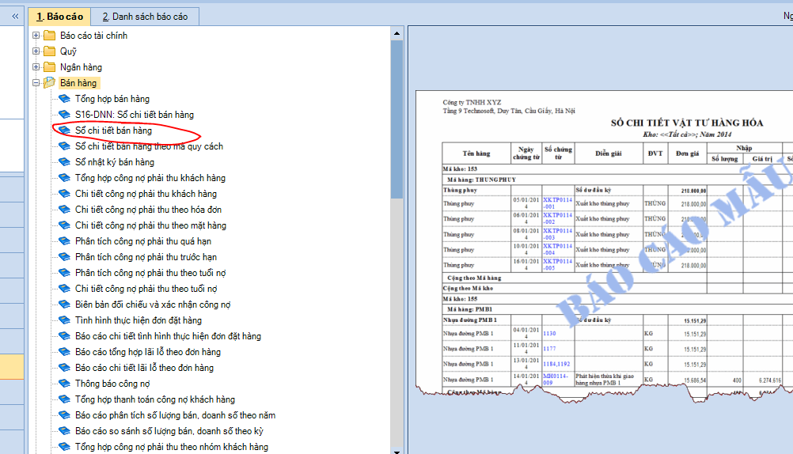This screenshot has height=454, width=793.
Task: Select the Sổ chi tiết bán hàng report
Action: pyautogui.click(x=113, y=131)
